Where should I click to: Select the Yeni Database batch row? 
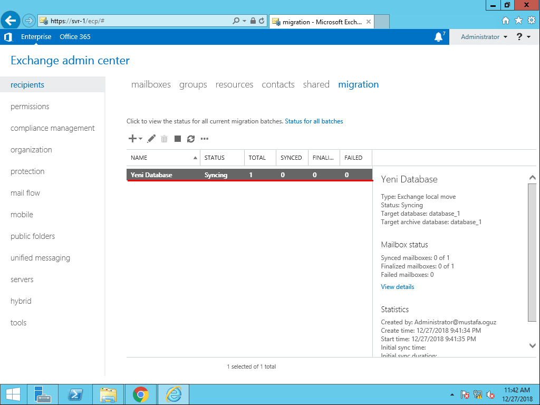point(249,175)
